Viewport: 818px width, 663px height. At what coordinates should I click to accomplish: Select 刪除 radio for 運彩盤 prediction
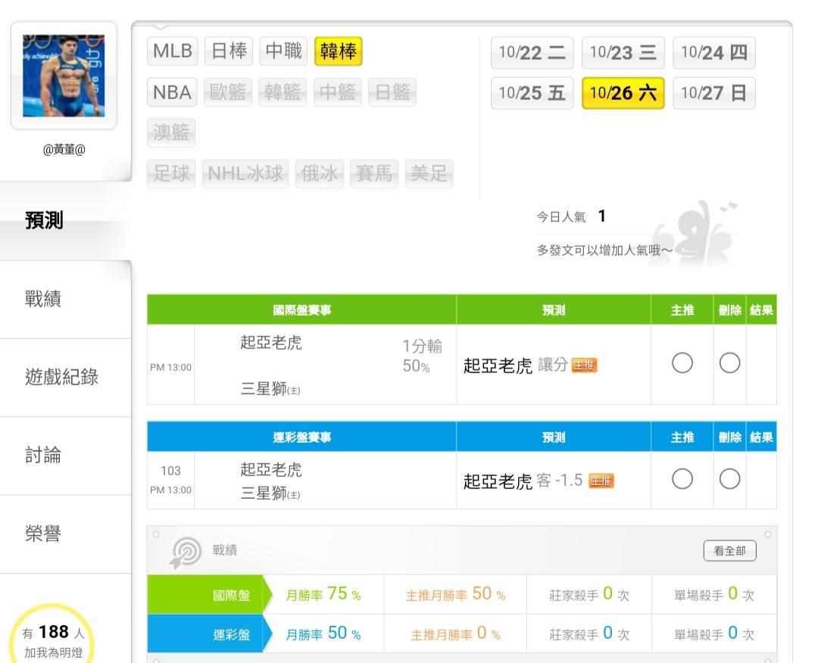pyautogui.click(x=729, y=479)
